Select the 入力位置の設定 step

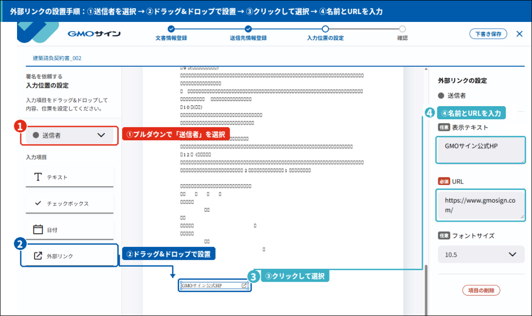click(x=325, y=33)
